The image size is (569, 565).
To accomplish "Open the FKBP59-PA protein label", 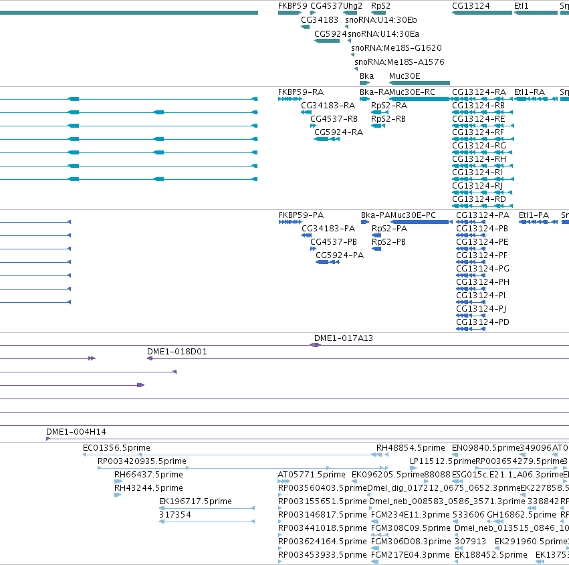I will [x=301, y=215].
